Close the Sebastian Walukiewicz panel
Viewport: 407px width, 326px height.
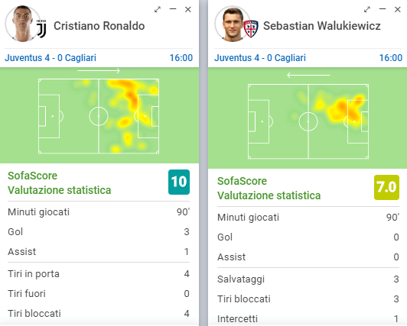[397, 10]
